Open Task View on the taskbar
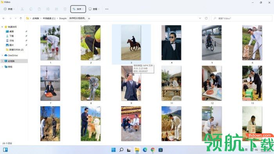 click(x=129, y=150)
